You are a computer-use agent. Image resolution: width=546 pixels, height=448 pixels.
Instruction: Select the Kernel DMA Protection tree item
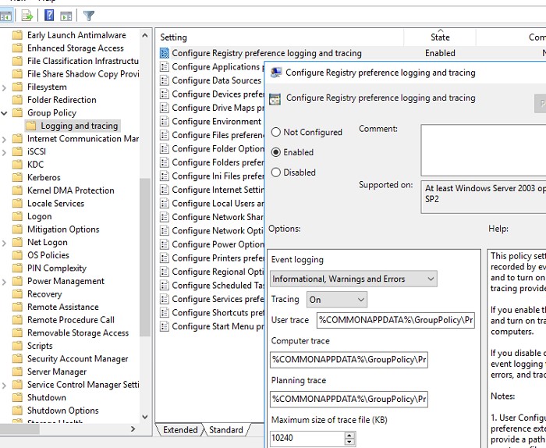coord(71,190)
